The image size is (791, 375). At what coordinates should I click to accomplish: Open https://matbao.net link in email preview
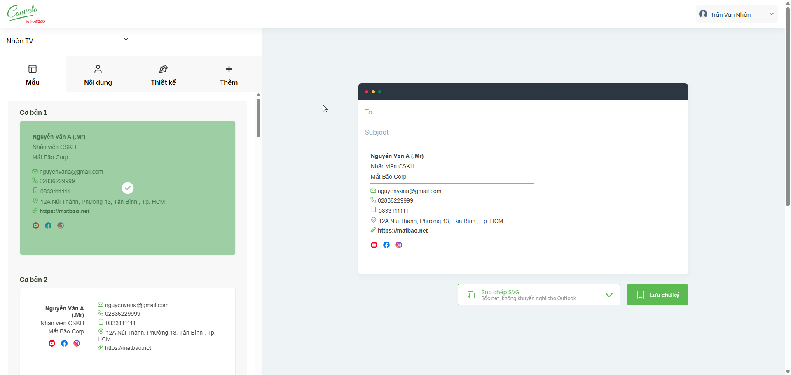tap(403, 231)
